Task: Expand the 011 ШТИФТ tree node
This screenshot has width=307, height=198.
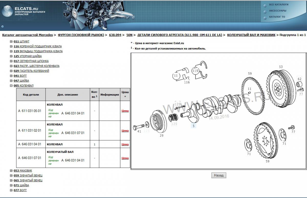Action: [11, 41]
